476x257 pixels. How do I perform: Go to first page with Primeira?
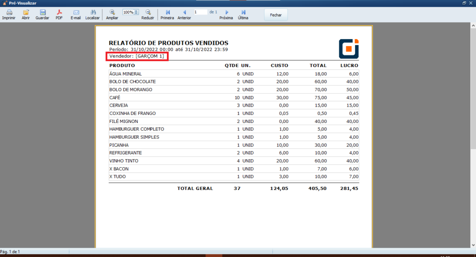(167, 13)
